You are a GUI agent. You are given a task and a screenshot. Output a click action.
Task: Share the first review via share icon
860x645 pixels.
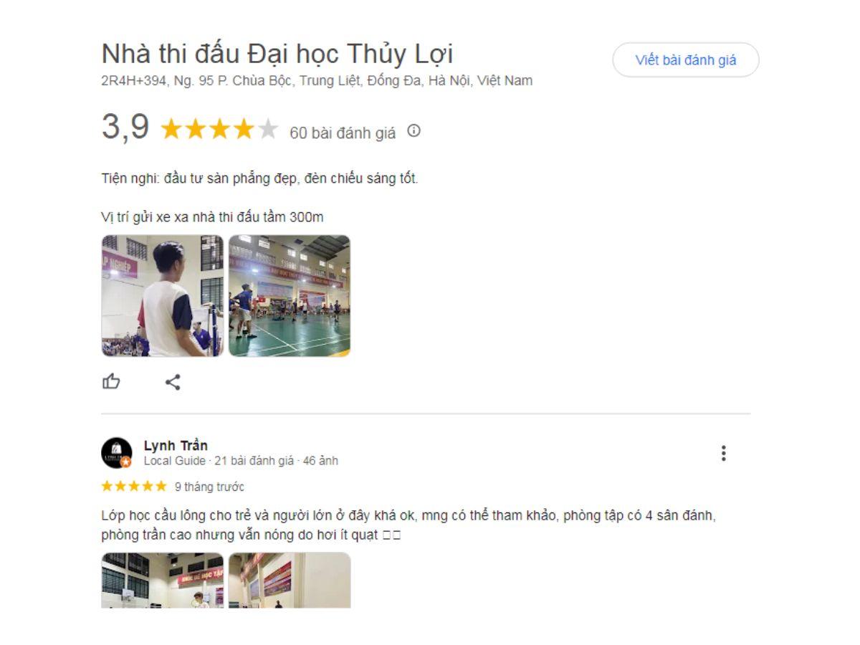[173, 382]
